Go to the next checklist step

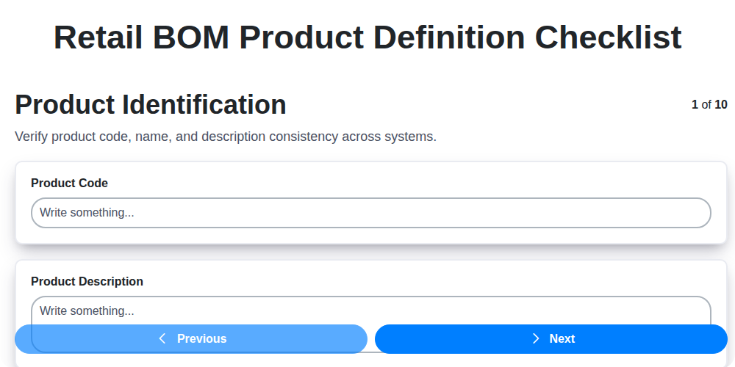(x=551, y=339)
